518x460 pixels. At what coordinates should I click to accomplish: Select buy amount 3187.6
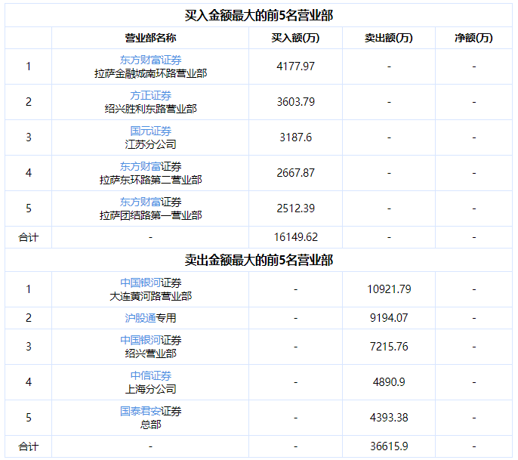coord(295,137)
